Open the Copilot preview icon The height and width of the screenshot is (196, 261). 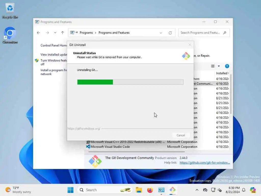click(253, 190)
